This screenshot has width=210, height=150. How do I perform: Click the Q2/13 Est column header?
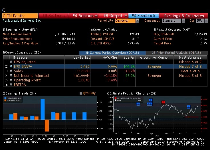click(78, 57)
